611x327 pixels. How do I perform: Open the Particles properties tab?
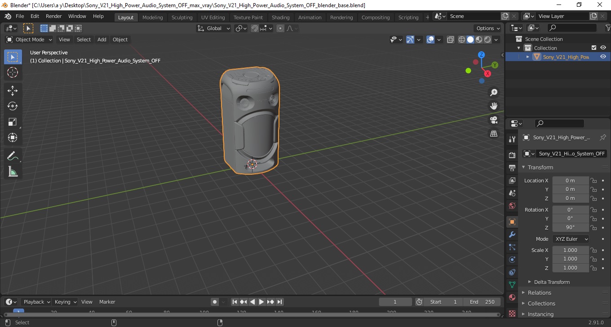coord(512,247)
